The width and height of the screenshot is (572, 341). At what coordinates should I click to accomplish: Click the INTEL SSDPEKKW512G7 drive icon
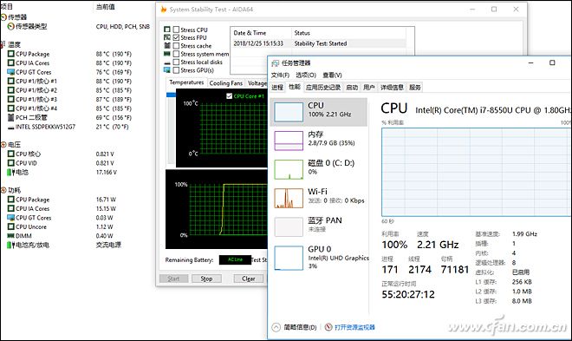click(11, 127)
